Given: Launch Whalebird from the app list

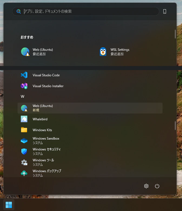Looking at the screenshot, I should coord(90,119).
